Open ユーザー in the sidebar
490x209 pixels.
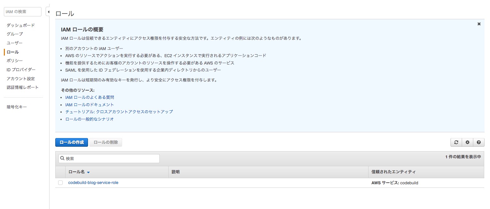[x=15, y=43]
